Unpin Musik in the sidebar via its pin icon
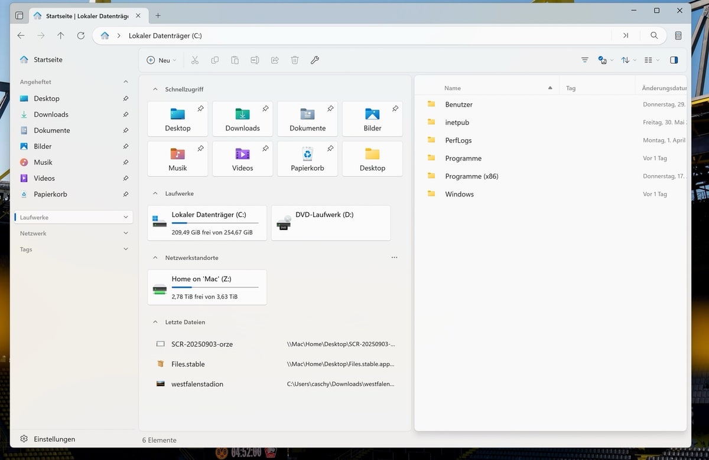Screen dimensions: 709x460 pyautogui.click(x=125, y=162)
